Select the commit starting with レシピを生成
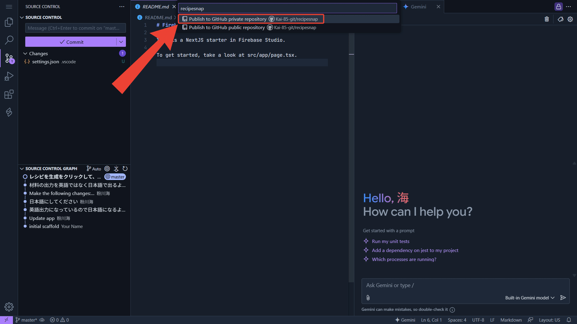This screenshot has width=577, height=324. (x=74, y=177)
